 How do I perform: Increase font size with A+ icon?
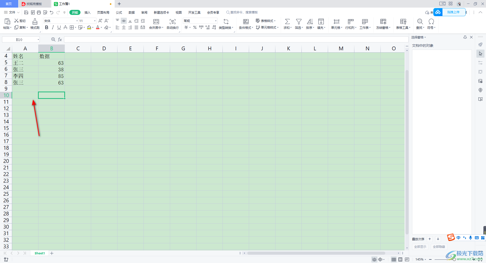point(100,21)
